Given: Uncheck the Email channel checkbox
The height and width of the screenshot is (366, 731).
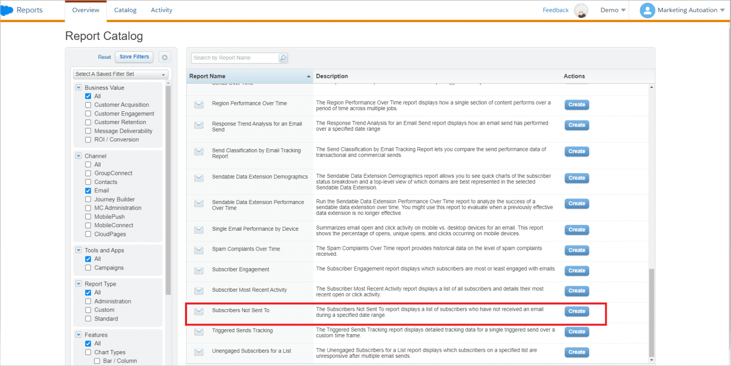Looking at the screenshot, I should [88, 191].
